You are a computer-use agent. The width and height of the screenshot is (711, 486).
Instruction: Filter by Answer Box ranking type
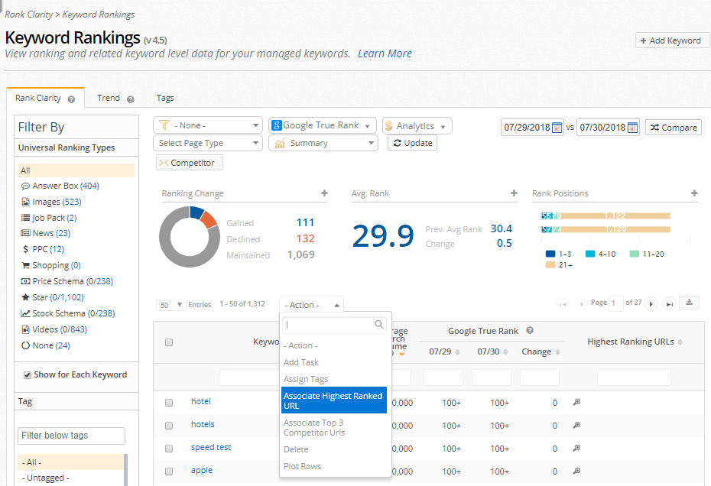[60, 186]
